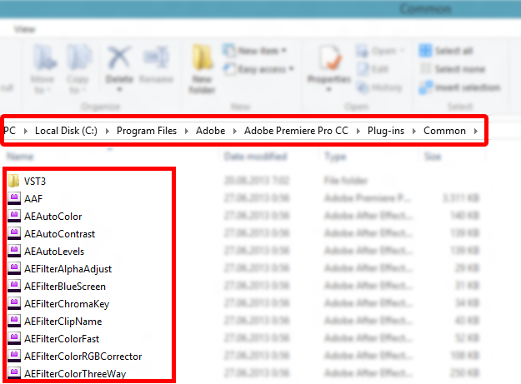Viewport: 521px width, 384px height.
Task: Go to Program Files in address bar
Action: click(x=147, y=131)
